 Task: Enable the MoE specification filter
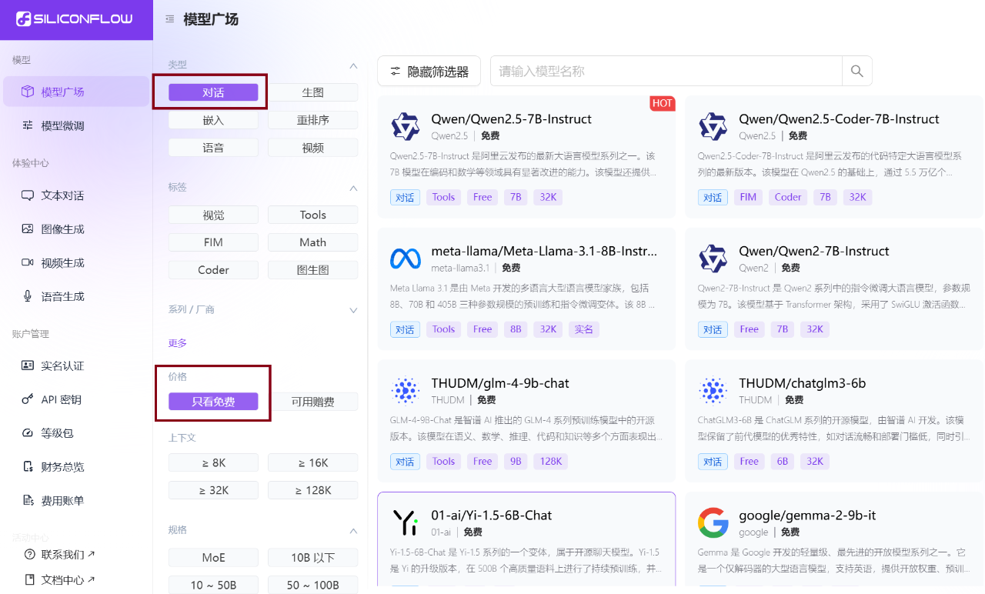point(213,557)
